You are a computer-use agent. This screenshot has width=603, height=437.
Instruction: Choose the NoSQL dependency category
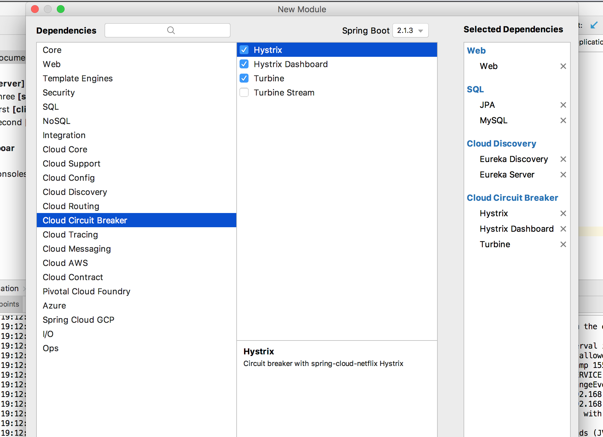[x=56, y=121]
